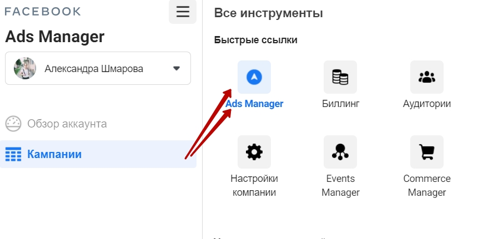Screen dimensions: 478x239
Task: Click the Ads Manager page title
Action: [55, 37]
